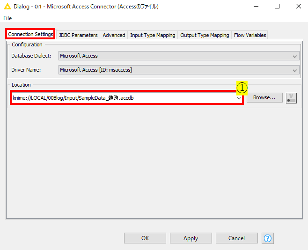The height and width of the screenshot is (250, 308).
Task: Open the Location path history dropdown
Action: pyautogui.click(x=239, y=98)
